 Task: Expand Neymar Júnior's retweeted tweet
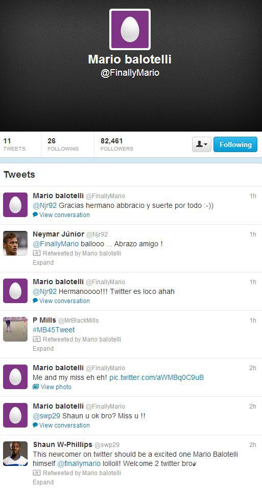click(x=43, y=263)
